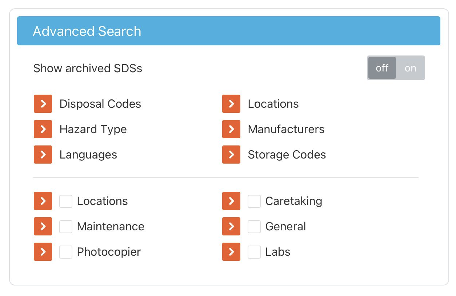Expand the Disposal Codes chevron icon

[43, 104]
